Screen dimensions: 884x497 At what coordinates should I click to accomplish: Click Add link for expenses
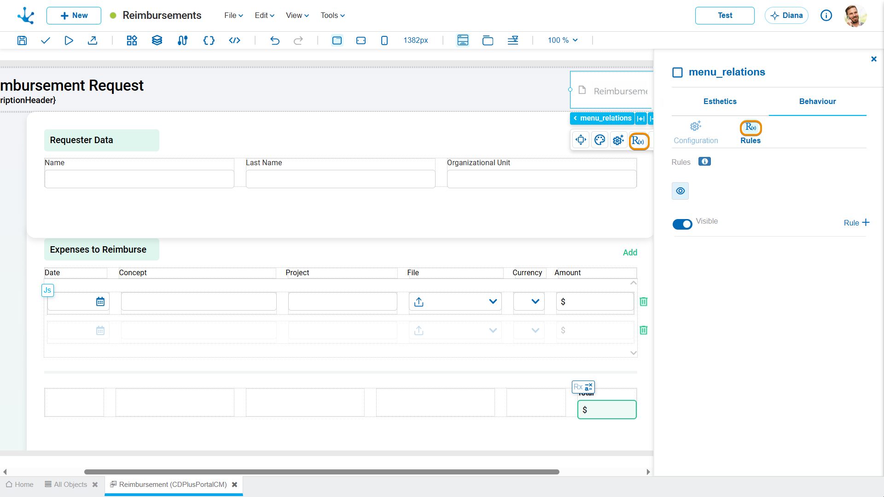click(630, 253)
